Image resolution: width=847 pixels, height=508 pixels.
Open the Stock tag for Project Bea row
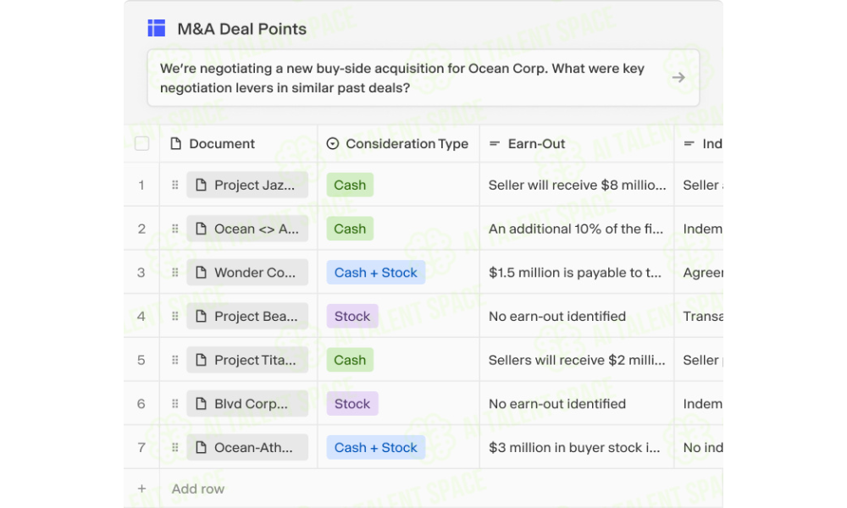[352, 317]
